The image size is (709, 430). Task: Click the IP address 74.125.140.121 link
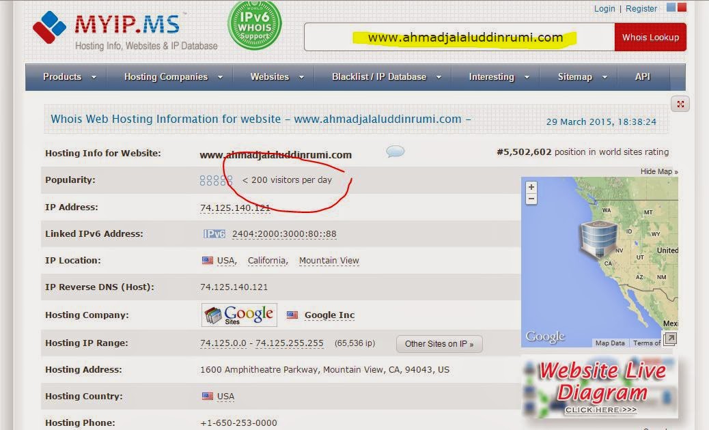pyautogui.click(x=235, y=207)
